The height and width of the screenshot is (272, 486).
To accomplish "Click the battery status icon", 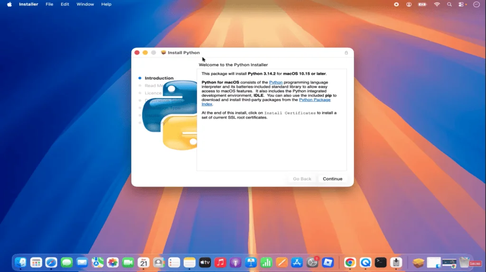I will click(422, 4).
